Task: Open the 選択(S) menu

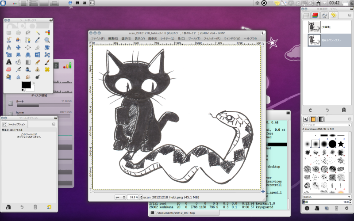Action: [126, 38]
